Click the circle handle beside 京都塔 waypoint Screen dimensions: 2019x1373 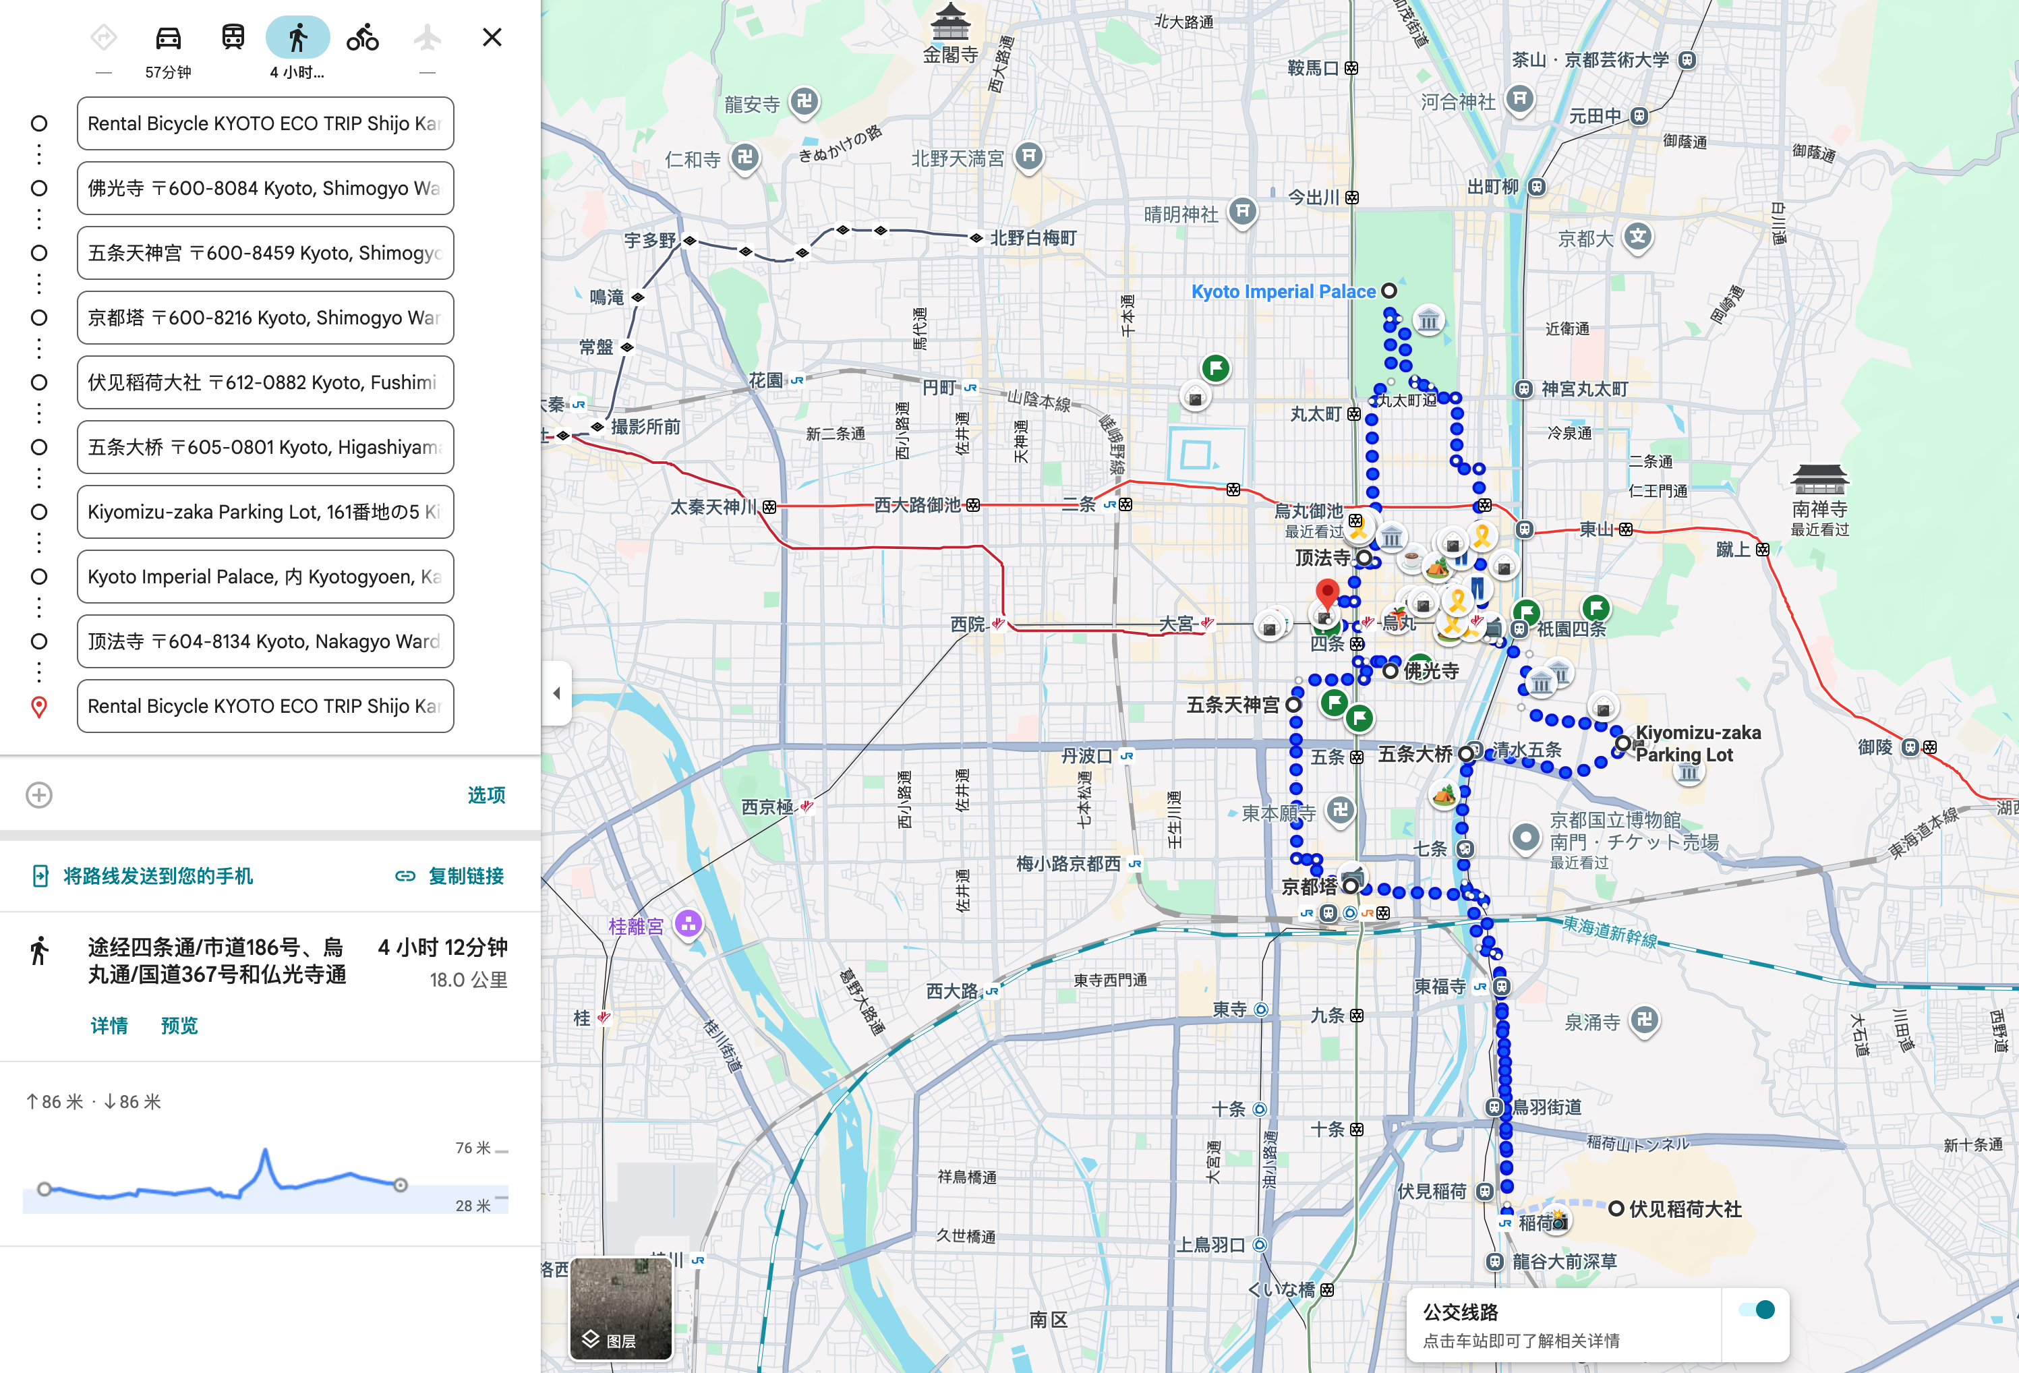click(39, 318)
